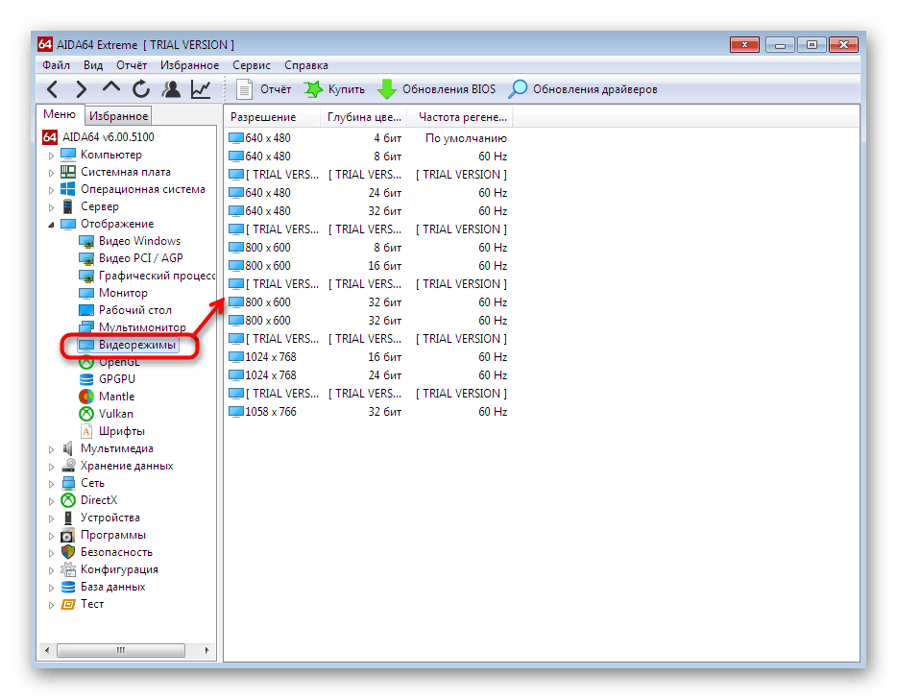Click the Купить buy button

pyautogui.click(x=334, y=89)
